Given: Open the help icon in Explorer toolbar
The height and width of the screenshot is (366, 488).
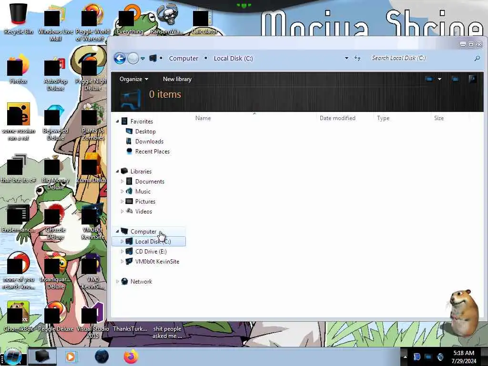Looking at the screenshot, I should [472, 79].
